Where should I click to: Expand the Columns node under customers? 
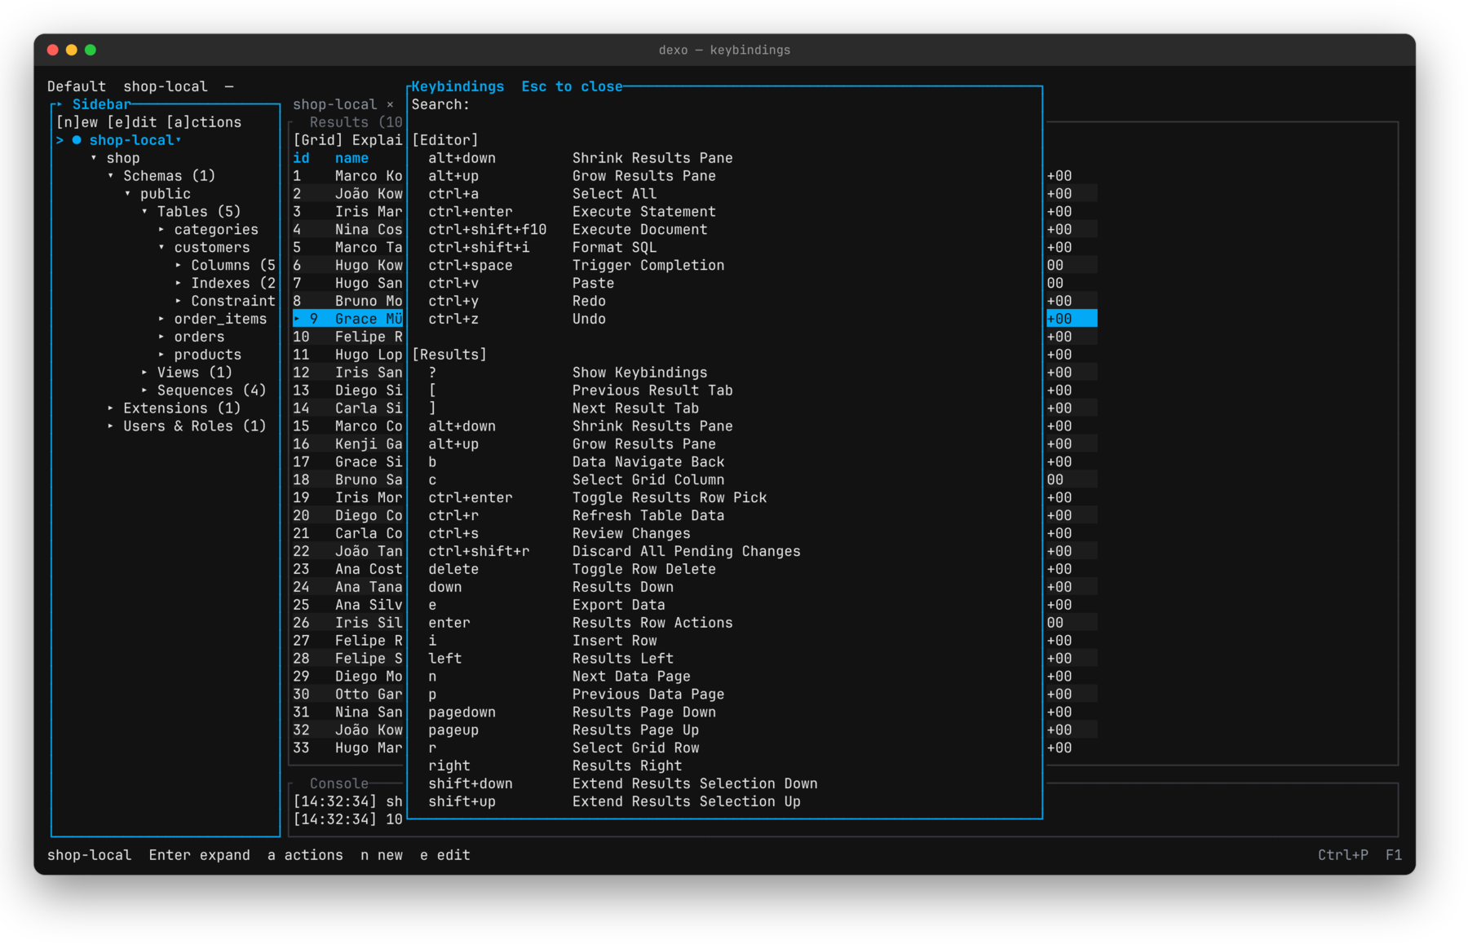tap(179, 266)
